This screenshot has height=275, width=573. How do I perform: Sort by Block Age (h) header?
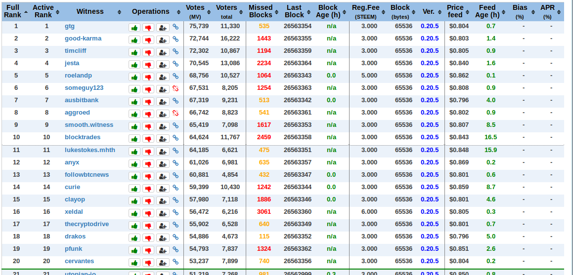pos(330,11)
